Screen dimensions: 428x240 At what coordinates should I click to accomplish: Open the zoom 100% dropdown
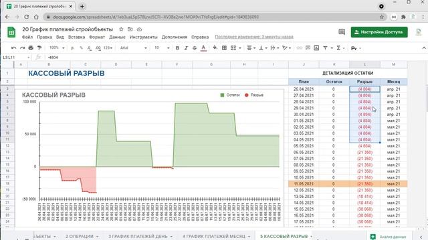pos(57,48)
